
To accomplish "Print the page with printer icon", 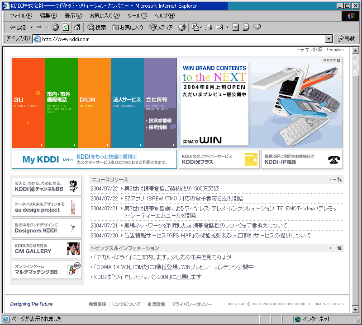I will 209,28.
